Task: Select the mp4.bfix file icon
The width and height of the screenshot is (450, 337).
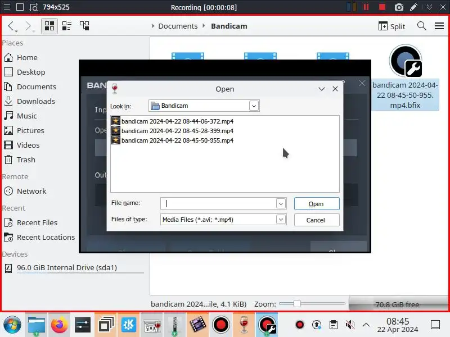Action: tap(405, 62)
